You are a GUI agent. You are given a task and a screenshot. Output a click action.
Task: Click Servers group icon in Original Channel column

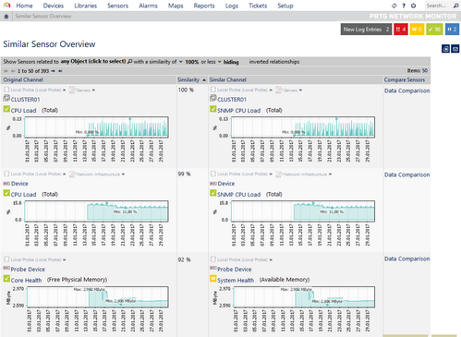pyautogui.click(x=72, y=90)
